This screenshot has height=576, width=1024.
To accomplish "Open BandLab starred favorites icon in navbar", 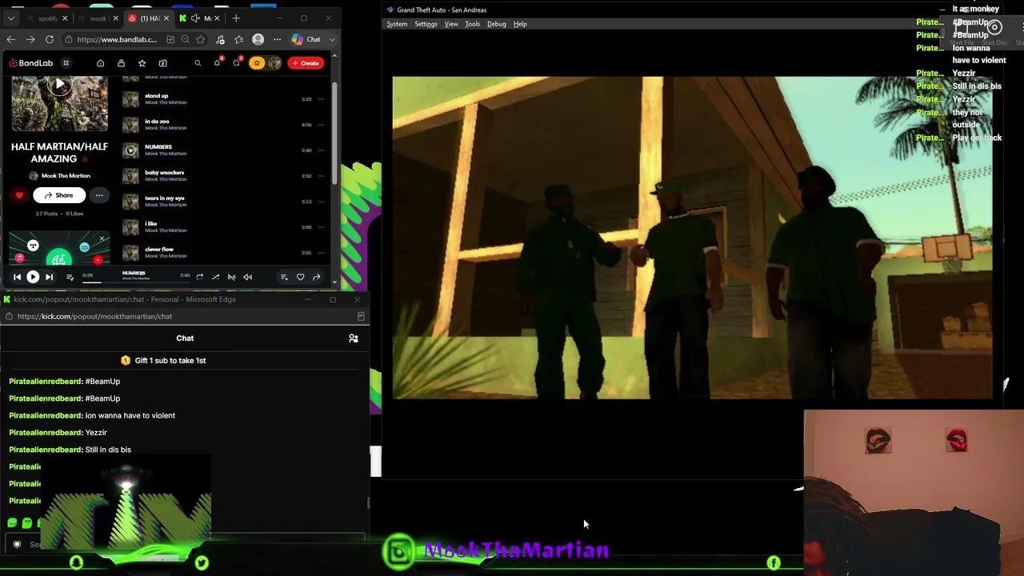I will coord(142,63).
